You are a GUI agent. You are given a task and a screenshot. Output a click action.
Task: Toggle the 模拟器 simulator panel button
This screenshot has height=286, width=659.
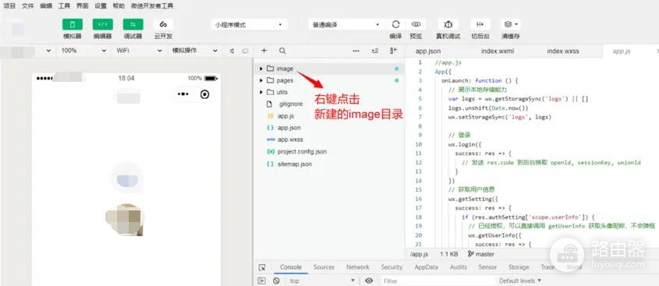73,24
